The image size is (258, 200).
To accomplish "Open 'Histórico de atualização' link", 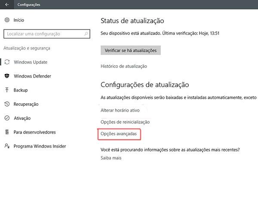I will (124, 66).
